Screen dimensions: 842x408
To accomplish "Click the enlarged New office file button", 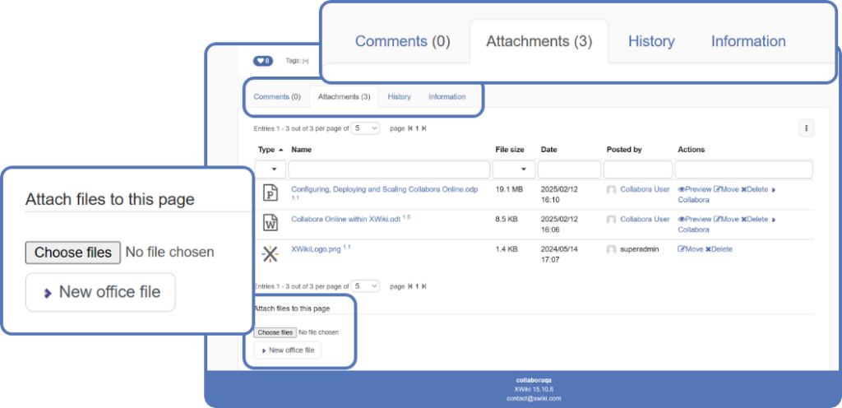I will point(100,292).
